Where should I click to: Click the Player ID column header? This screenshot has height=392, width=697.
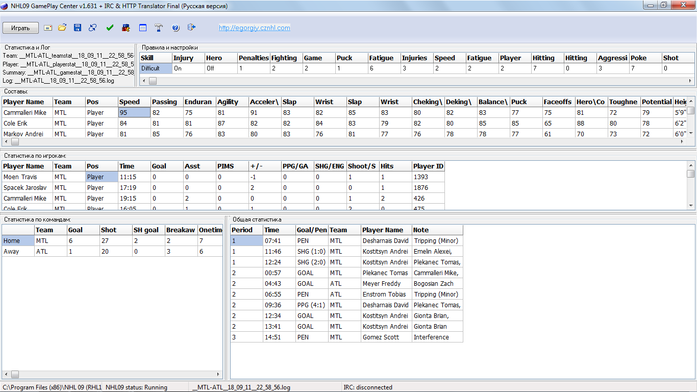tap(428, 166)
